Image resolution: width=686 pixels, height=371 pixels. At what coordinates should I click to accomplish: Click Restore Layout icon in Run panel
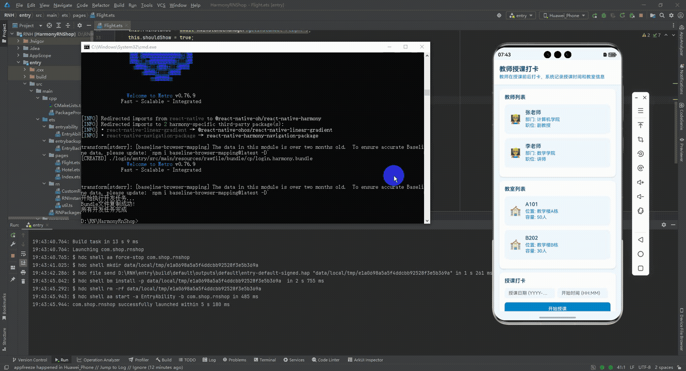(x=13, y=267)
